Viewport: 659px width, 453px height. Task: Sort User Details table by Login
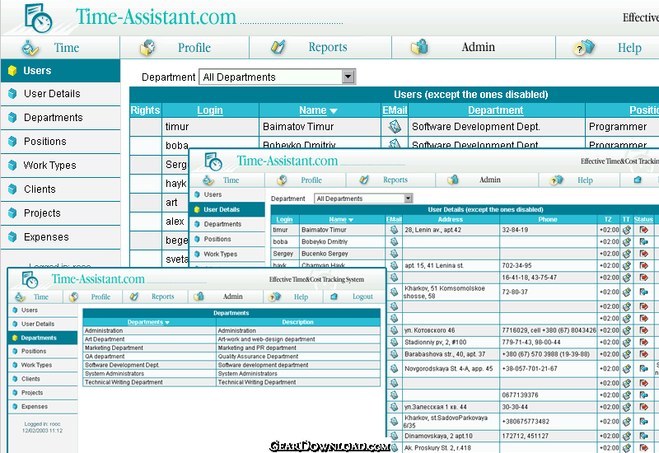(x=284, y=219)
